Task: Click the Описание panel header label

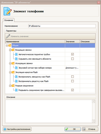Action: (x=11, y=97)
